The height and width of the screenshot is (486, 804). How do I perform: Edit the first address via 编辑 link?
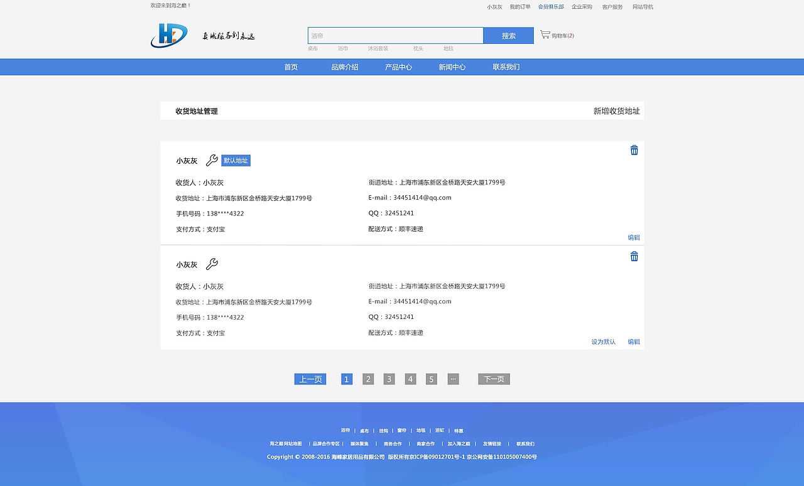tap(634, 237)
